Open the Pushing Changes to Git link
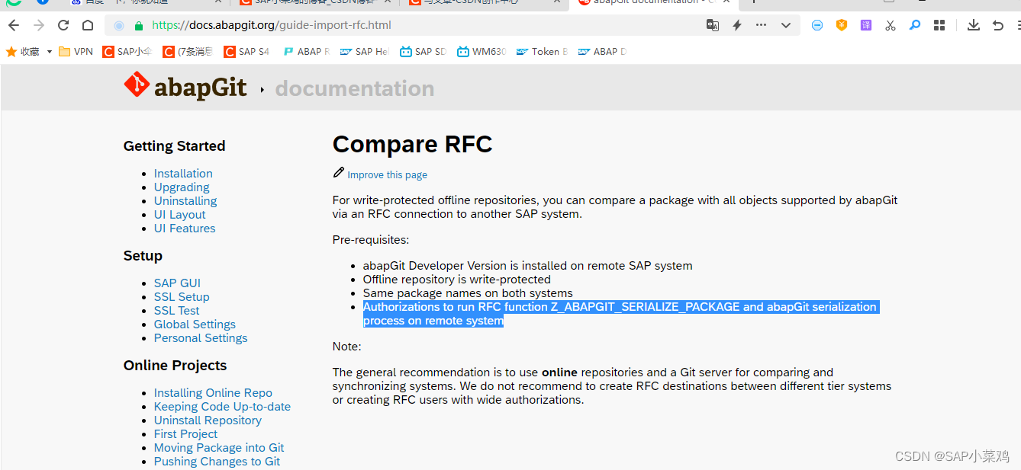Screen dimensions: 1021x470 coord(217,461)
